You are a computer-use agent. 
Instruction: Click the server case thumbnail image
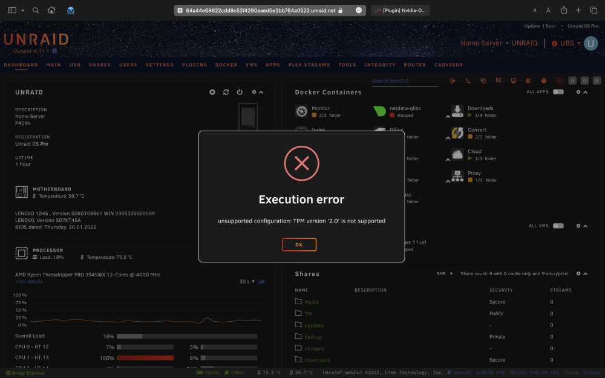click(247, 116)
